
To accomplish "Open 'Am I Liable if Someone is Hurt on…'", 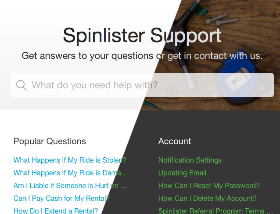I will 70,185.
